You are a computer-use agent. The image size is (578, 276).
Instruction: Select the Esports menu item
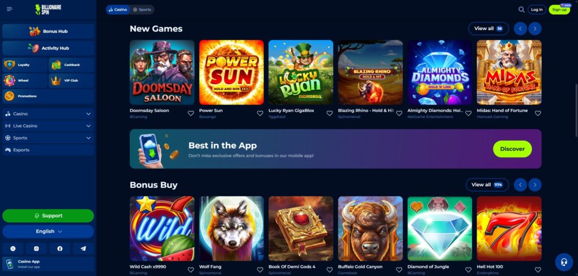coord(48,150)
